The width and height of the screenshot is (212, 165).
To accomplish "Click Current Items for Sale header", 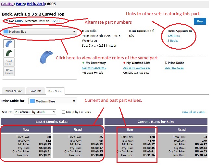I will click(156, 122).
